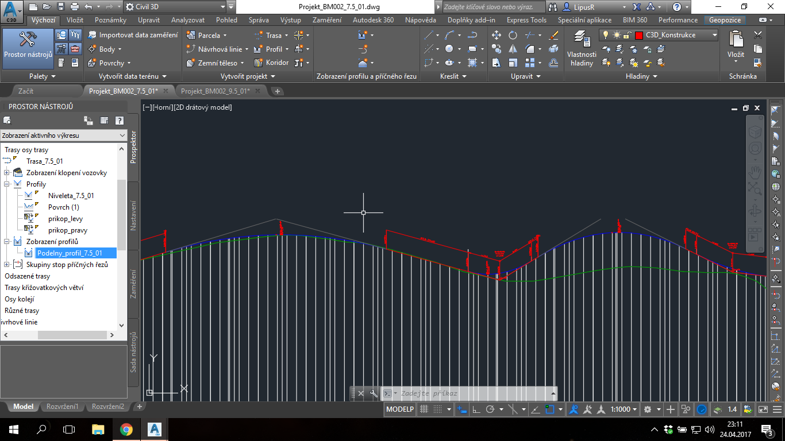Select the Rotate tool in Upravit panel
785x441 pixels.
click(513, 35)
